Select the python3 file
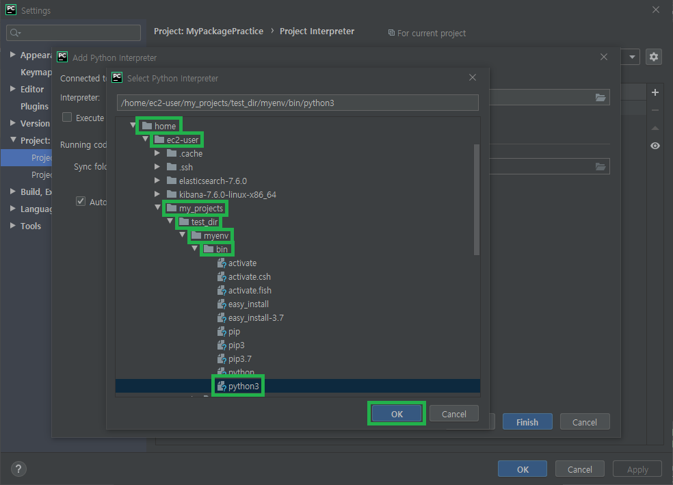Screen dimensions: 673x485 pos(238,386)
